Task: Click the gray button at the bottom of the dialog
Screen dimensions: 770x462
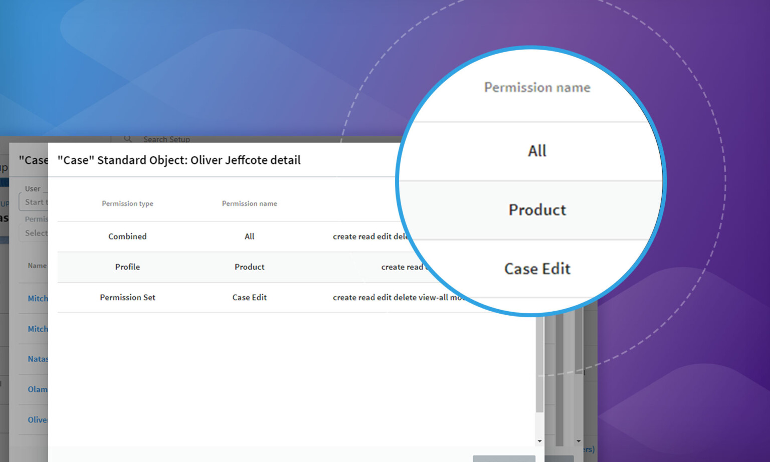Action: [x=504, y=459]
